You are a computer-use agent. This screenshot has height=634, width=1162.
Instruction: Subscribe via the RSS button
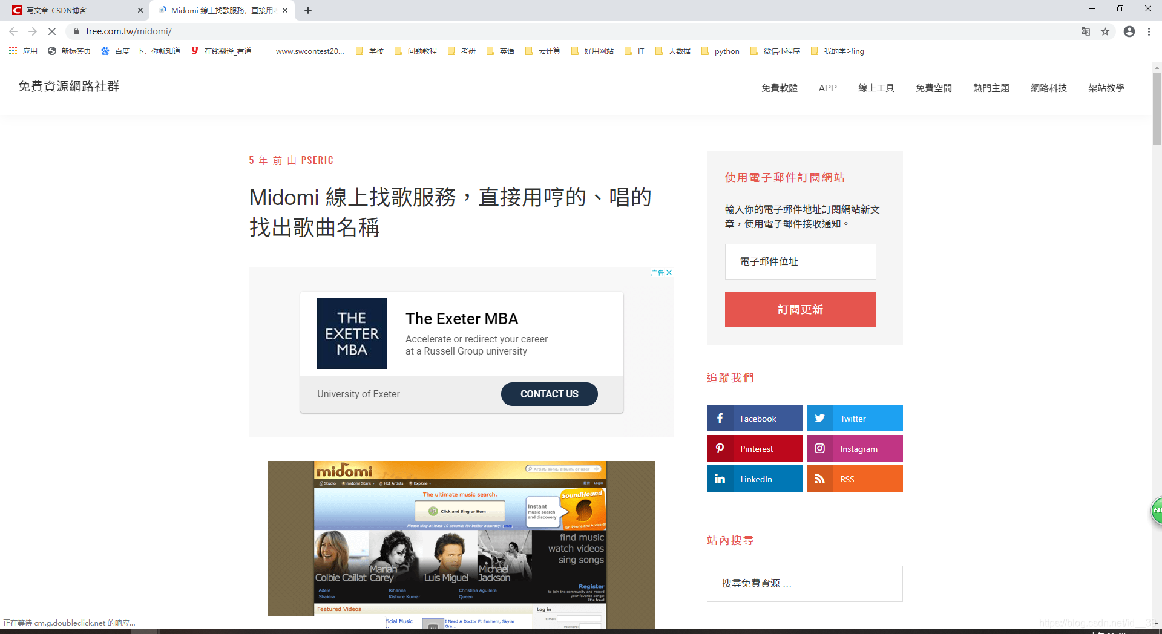pos(855,479)
